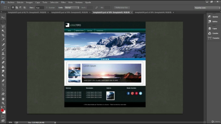The width and height of the screenshot is (221, 124).
Task: Select the Magic Wand tool
Action: coord(3,31)
